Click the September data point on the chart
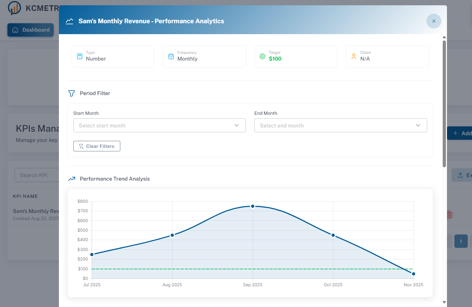The width and height of the screenshot is (472, 307). click(x=253, y=206)
